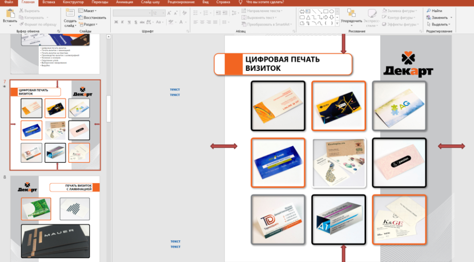Pick the font color A swatch

(x=181, y=22)
